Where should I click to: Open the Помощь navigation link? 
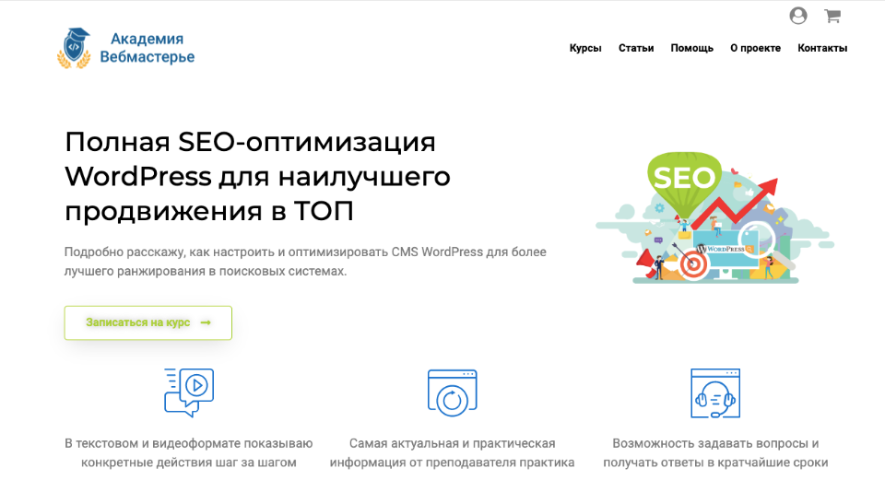[x=691, y=48]
